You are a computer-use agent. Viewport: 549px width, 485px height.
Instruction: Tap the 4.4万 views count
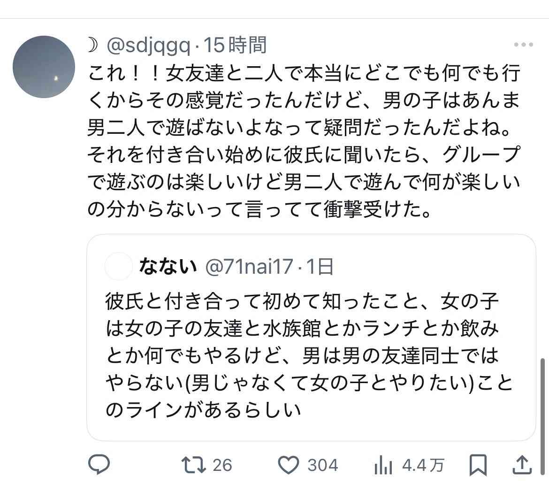click(x=423, y=465)
